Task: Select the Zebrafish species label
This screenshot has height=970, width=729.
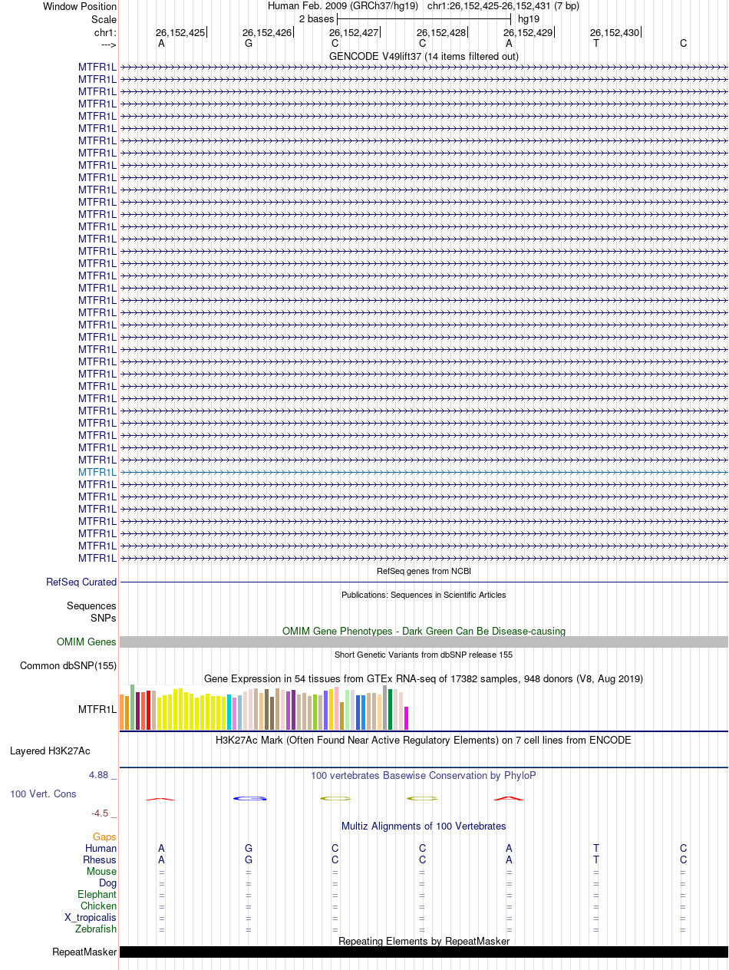Action: click(96, 929)
